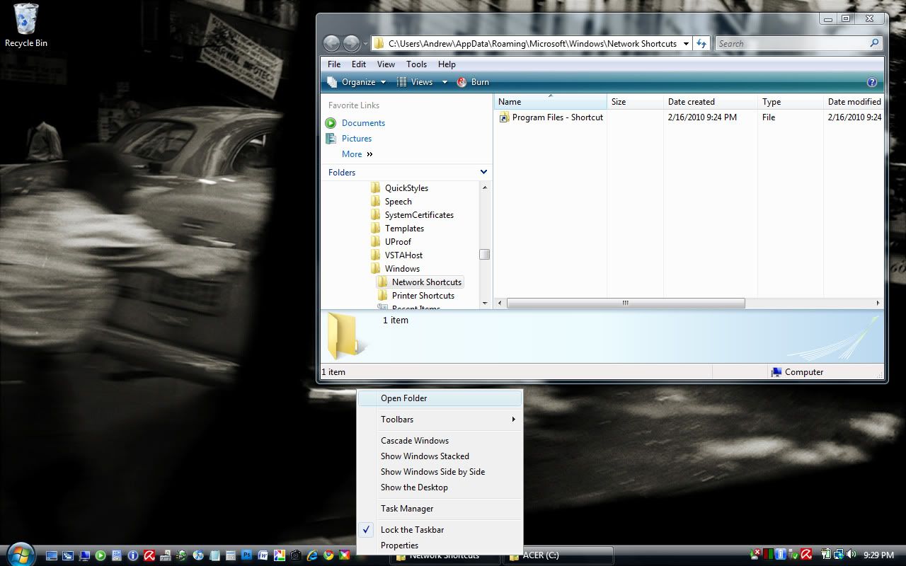The image size is (906, 566).
Task: Open the View menu
Action: [x=386, y=64]
